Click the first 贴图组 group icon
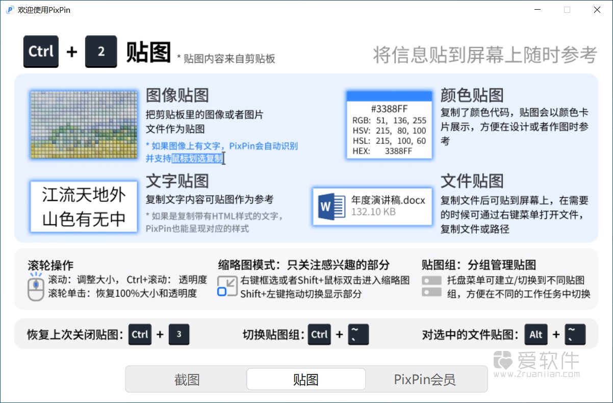Screen dimensions: 613x403 coord(431,280)
